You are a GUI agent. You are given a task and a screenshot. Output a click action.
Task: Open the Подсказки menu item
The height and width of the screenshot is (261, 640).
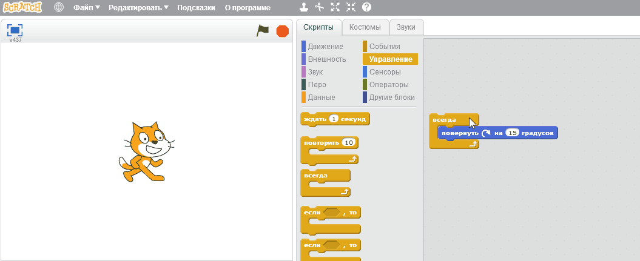197,8
